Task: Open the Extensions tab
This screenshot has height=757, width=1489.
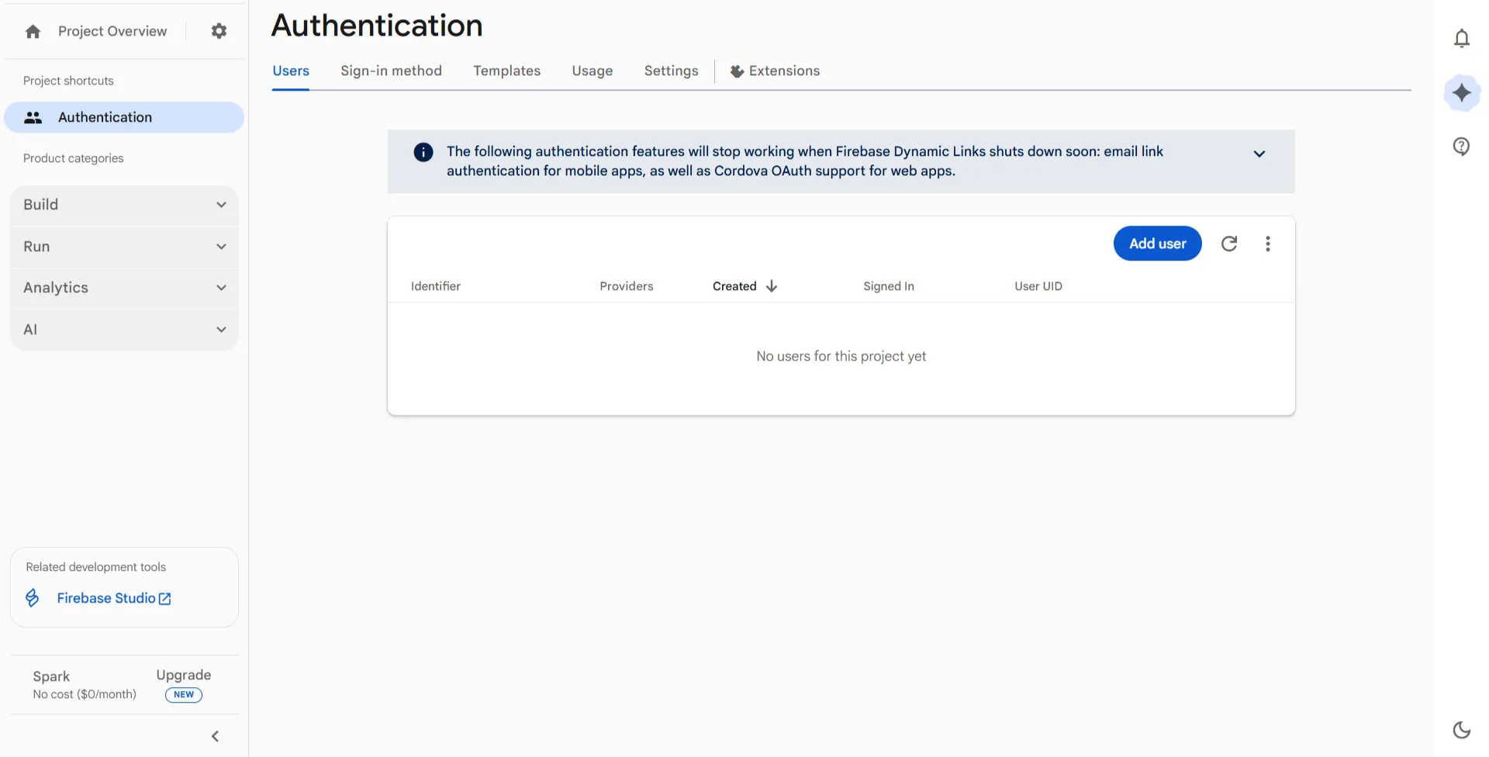Action: tap(775, 71)
